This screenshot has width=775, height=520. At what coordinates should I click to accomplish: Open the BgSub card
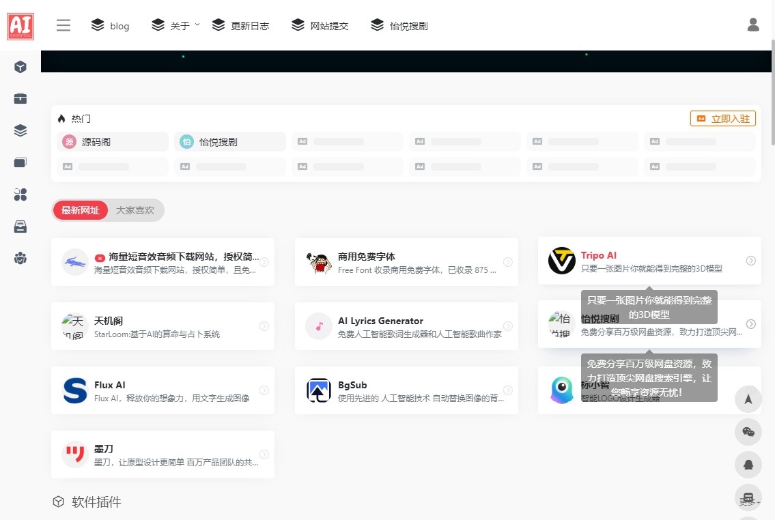pyautogui.click(x=406, y=390)
